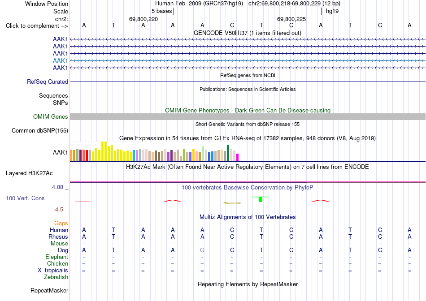The image size is (426, 301).
Task: Click the 'Click to complement -->' label
Action: pos(37,26)
